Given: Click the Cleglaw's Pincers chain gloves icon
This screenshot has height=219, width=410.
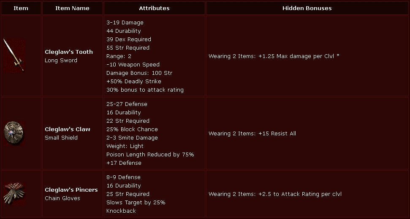Looking at the screenshot, I should [14, 194].
